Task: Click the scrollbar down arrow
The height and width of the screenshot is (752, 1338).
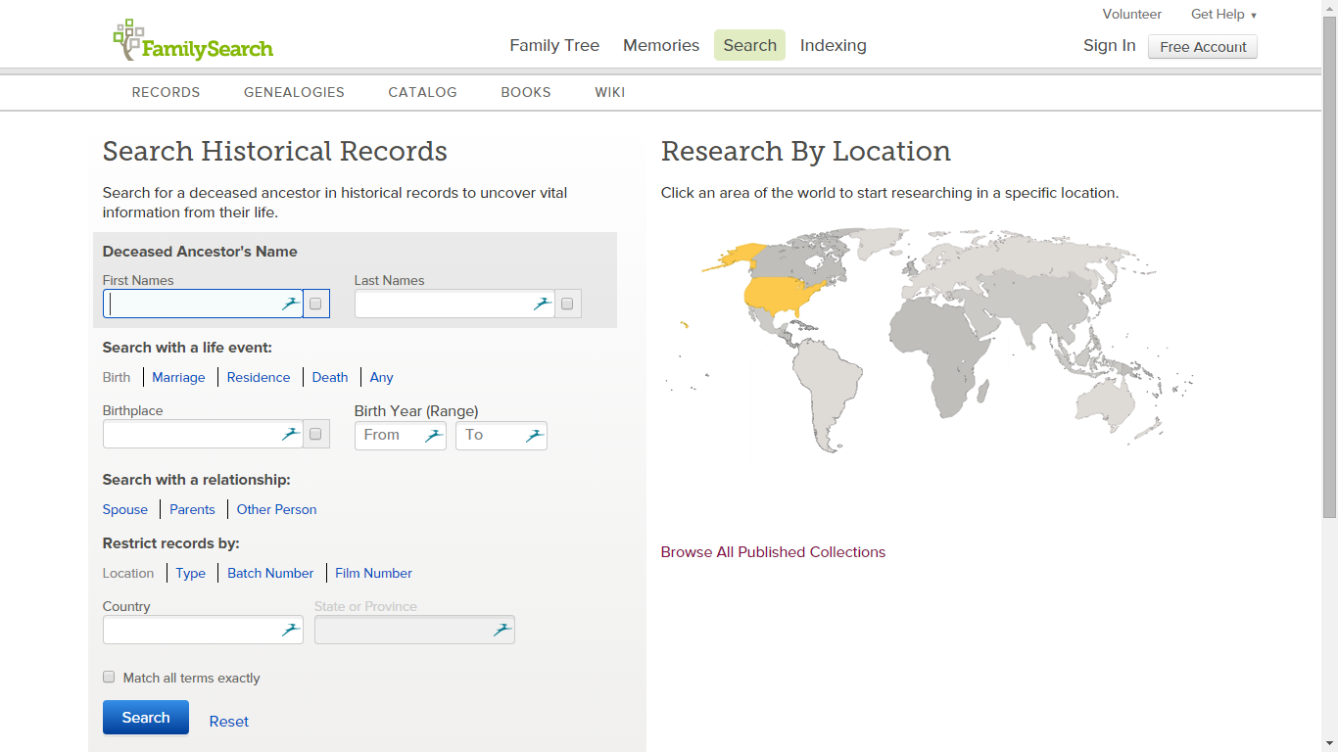Action: coord(1330,744)
